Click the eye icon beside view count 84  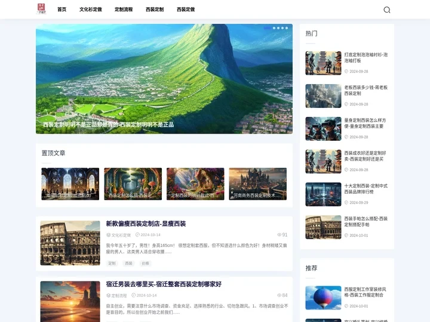click(x=279, y=295)
